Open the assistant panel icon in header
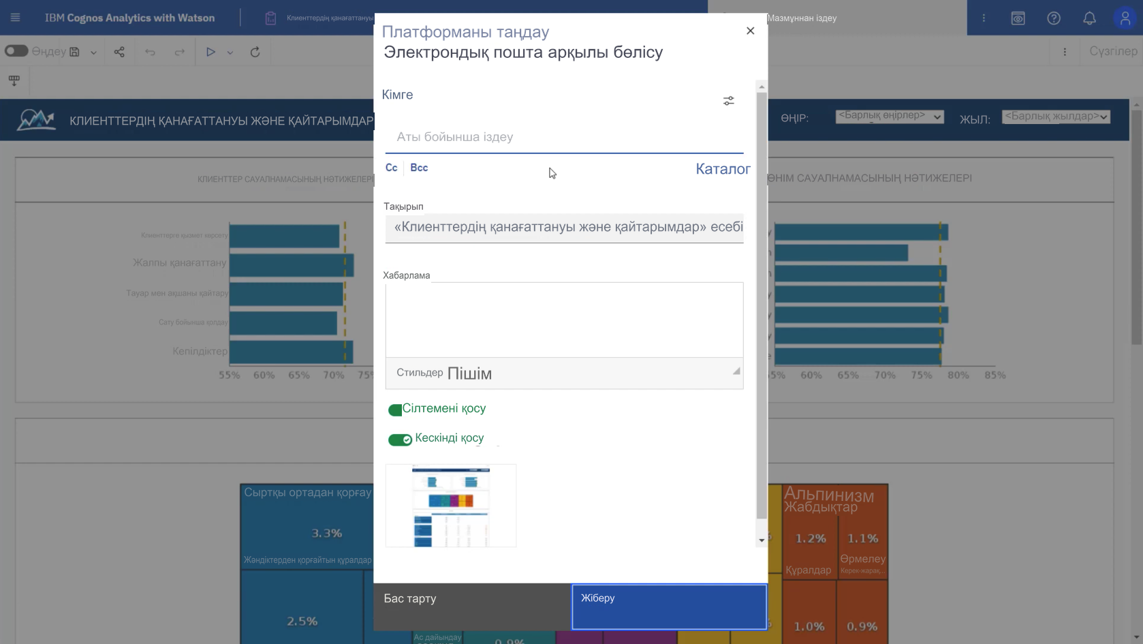1143x644 pixels. (1018, 18)
